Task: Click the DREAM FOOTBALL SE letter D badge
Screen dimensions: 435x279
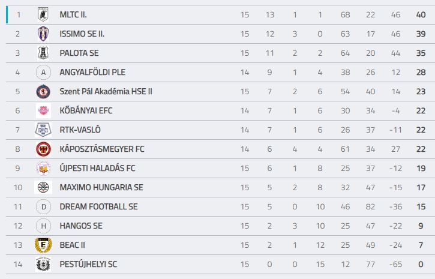Action: tap(43, 206)
